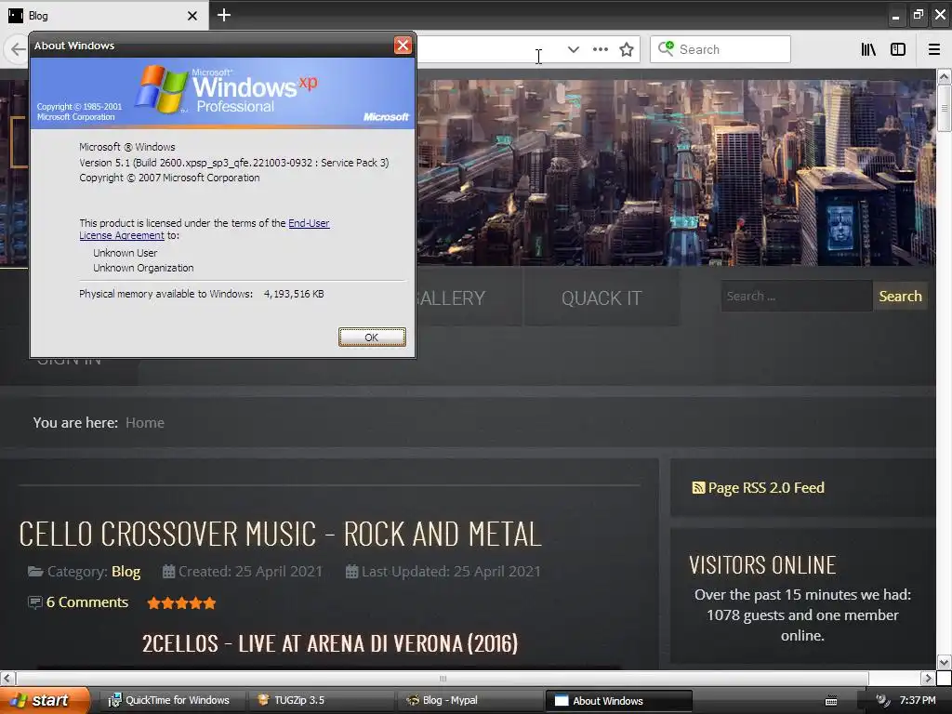Click the browser Search field
Image resolution: width=952 pixels, height=714 pixels.
coord(721,49)
